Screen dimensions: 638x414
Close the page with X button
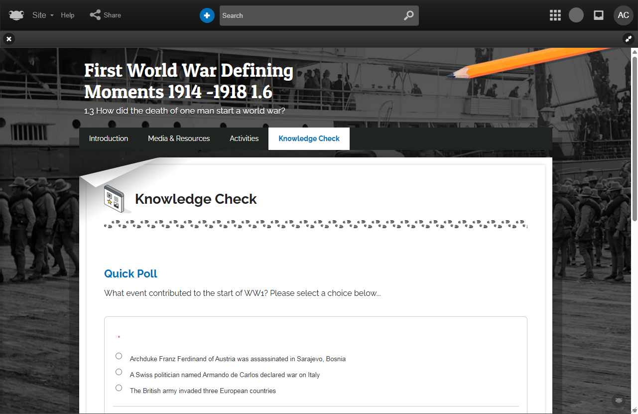(x=9, y=39)
